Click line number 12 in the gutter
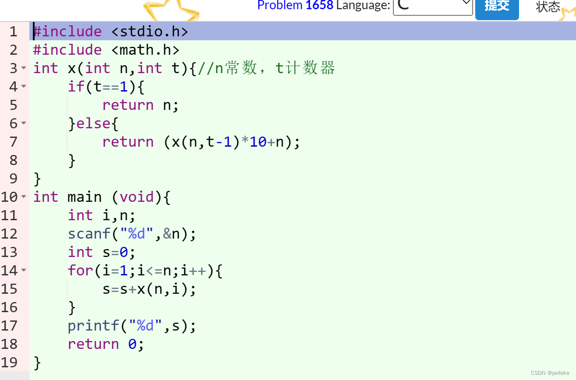Image resolution: width=576 pixels, height=380 pixels. [13, 233]
